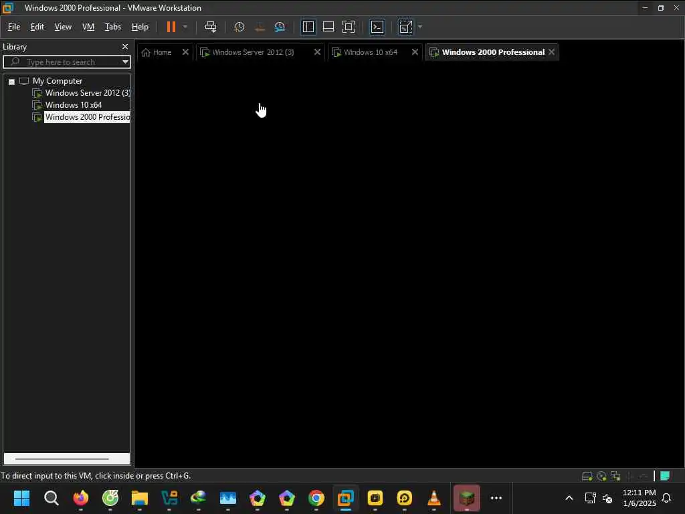Revert to snapshot toolbar icon
This screenshot has height=514, width=685.
point(260,27)
